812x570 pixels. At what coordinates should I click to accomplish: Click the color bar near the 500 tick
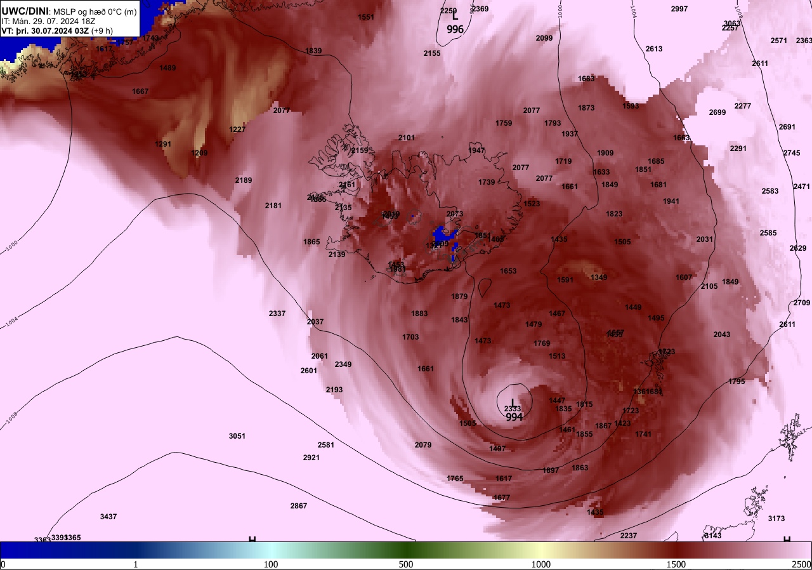pos(406,550)
